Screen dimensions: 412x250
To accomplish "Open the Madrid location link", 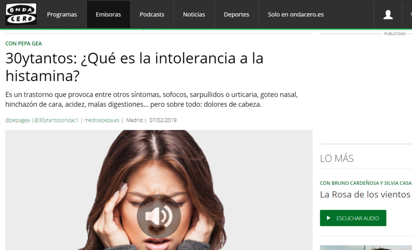I will (134, 120).
